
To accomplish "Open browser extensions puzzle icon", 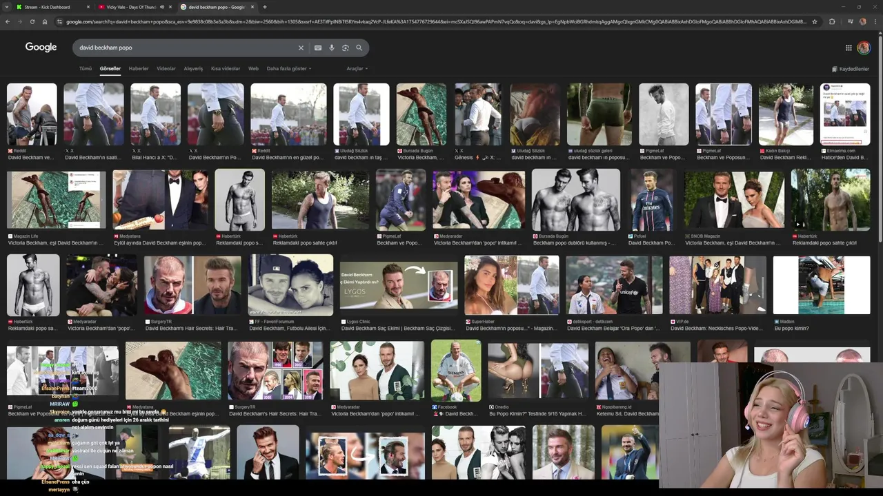I will (832, 21).
